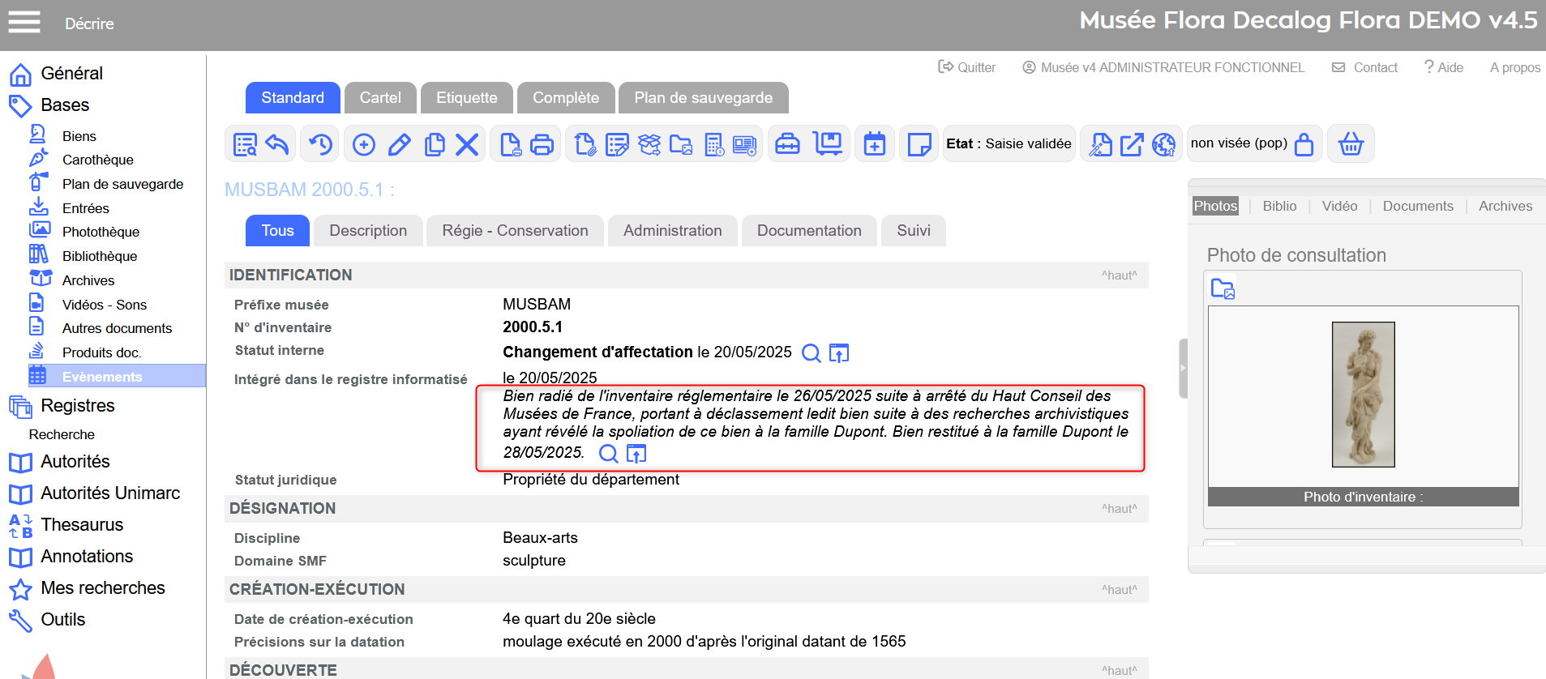Click the Quitter link
Image resolution: width=1546 pixels, height=679 pixels.
[967, 67]
